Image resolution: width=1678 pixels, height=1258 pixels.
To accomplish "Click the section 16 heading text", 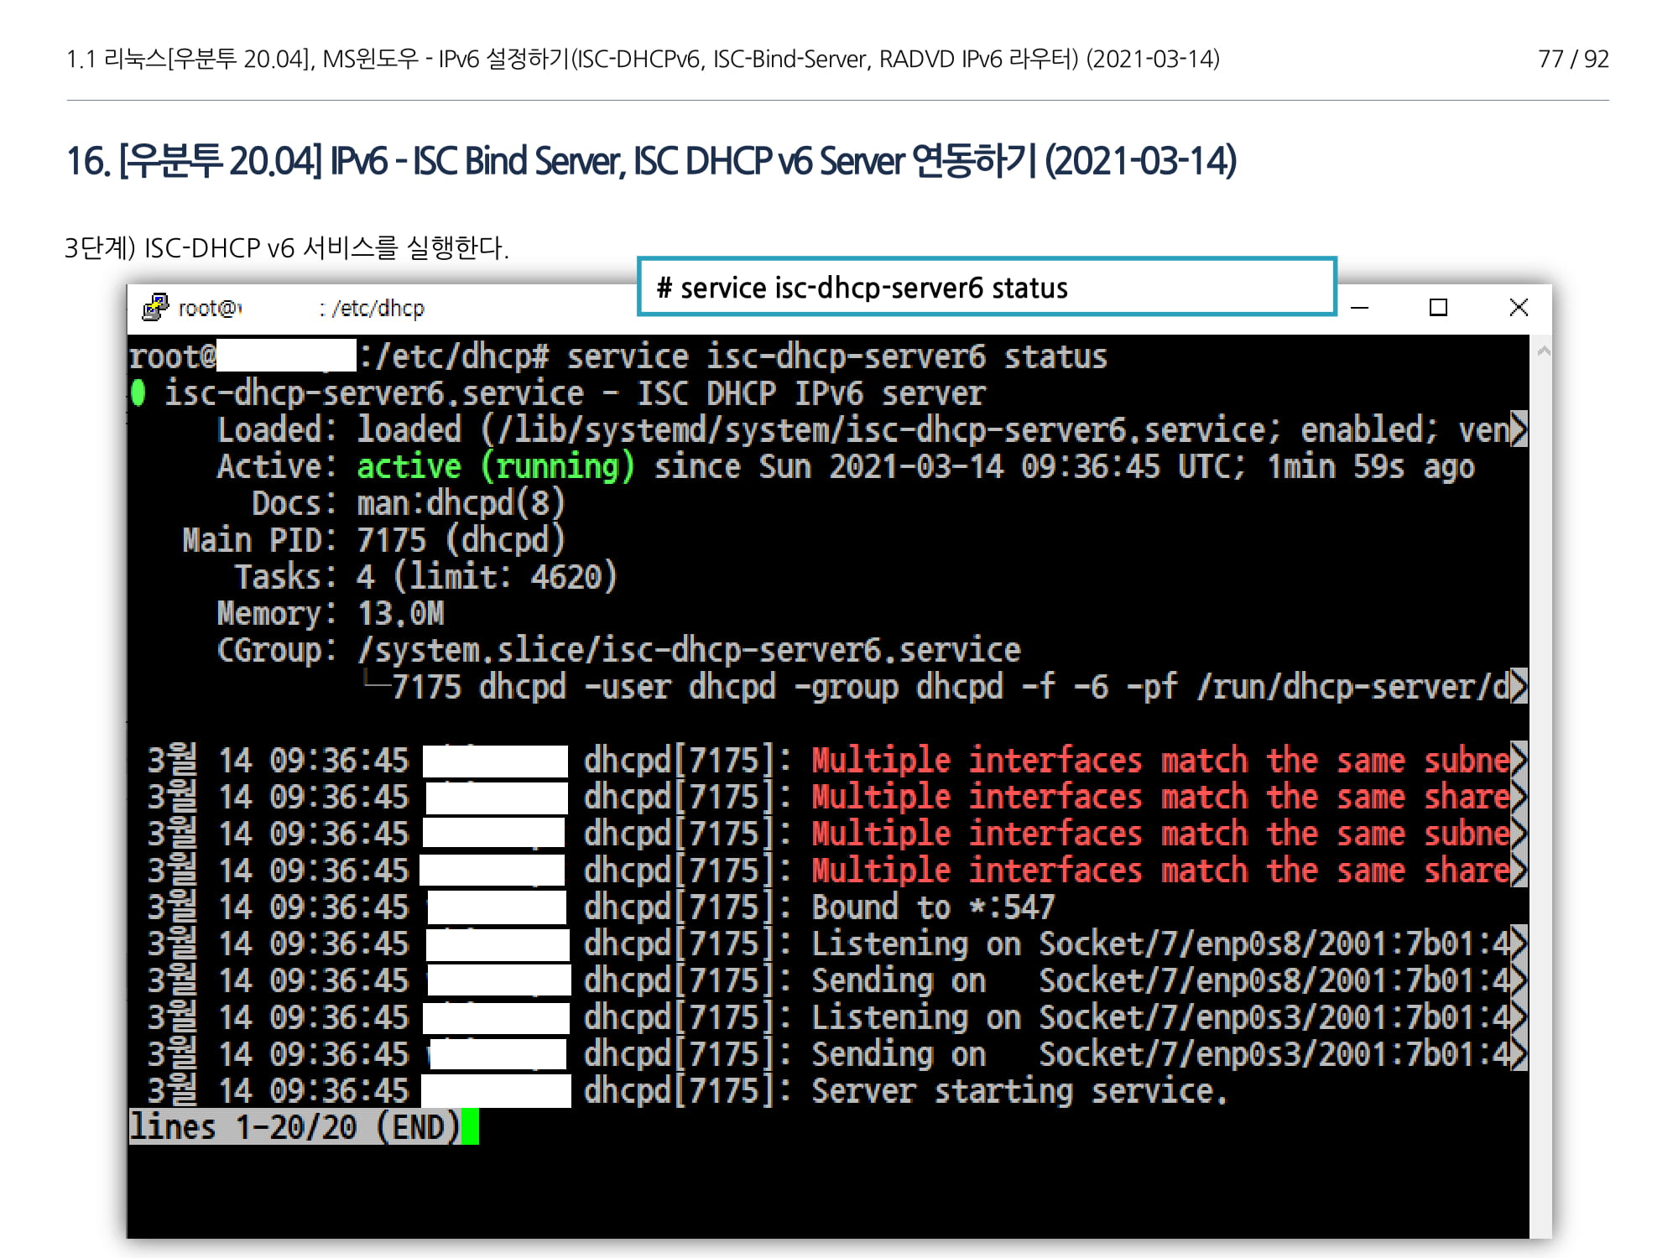I will click(650, 161).
